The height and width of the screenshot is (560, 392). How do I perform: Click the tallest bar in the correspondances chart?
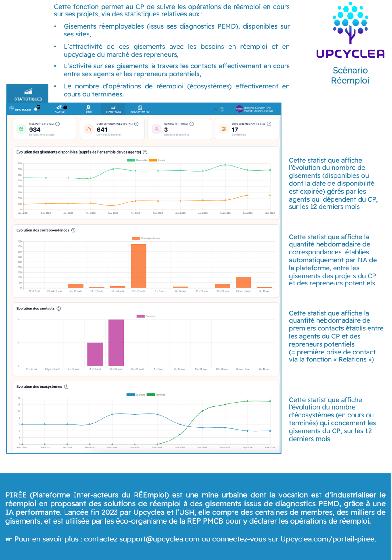pos(139,266)
